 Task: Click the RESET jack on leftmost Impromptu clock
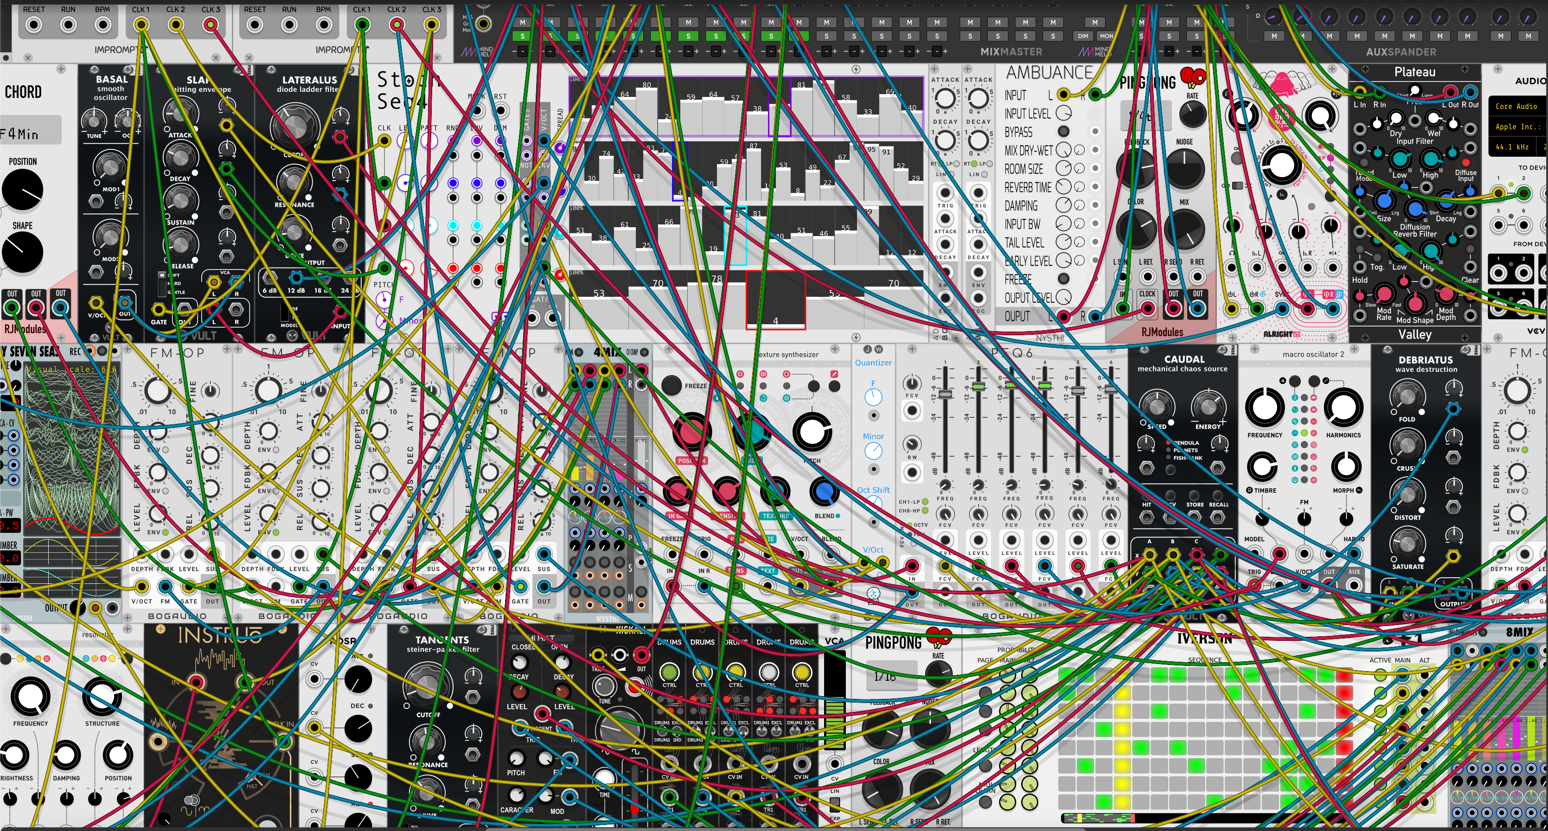pos(34,25)
